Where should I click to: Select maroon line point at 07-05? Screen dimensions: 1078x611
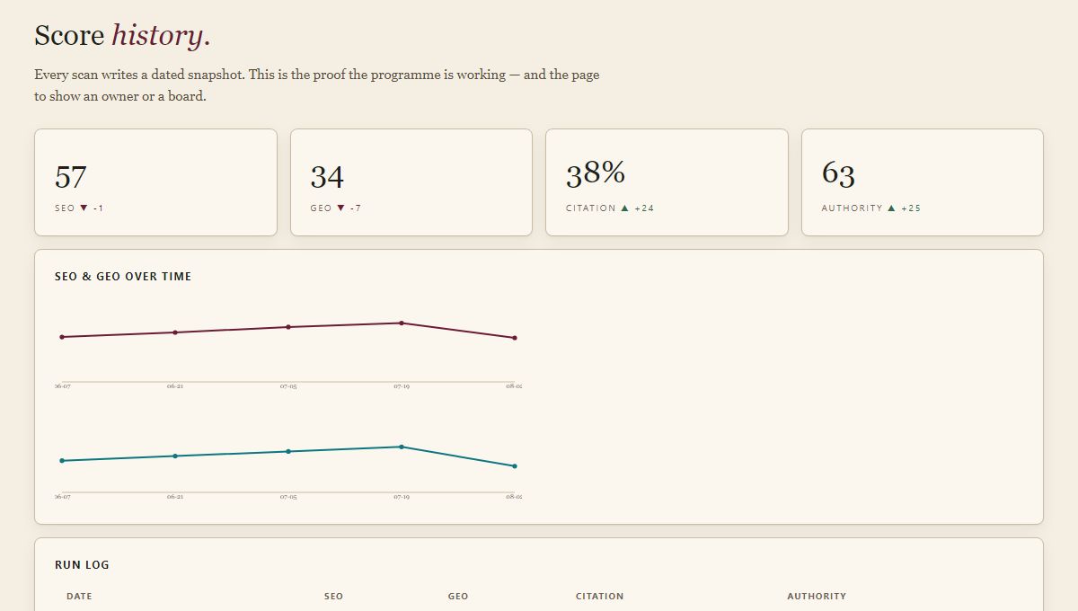[288, 327]
